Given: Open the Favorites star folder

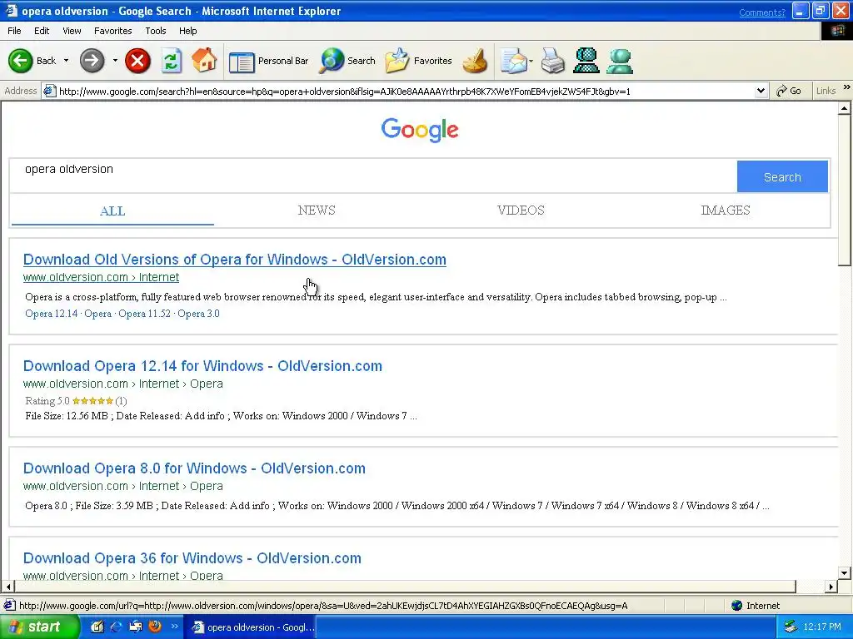Looking at the screenshot, I should (x=418, y=61).
